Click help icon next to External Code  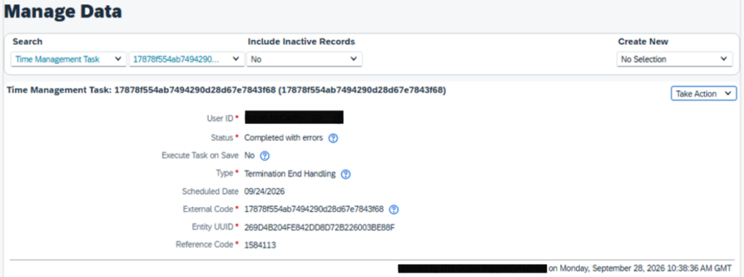click(394, 209)
